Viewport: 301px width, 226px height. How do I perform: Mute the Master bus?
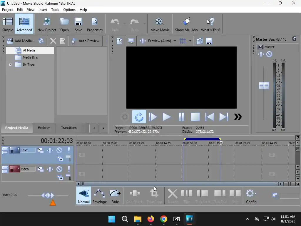click(269, 54)
